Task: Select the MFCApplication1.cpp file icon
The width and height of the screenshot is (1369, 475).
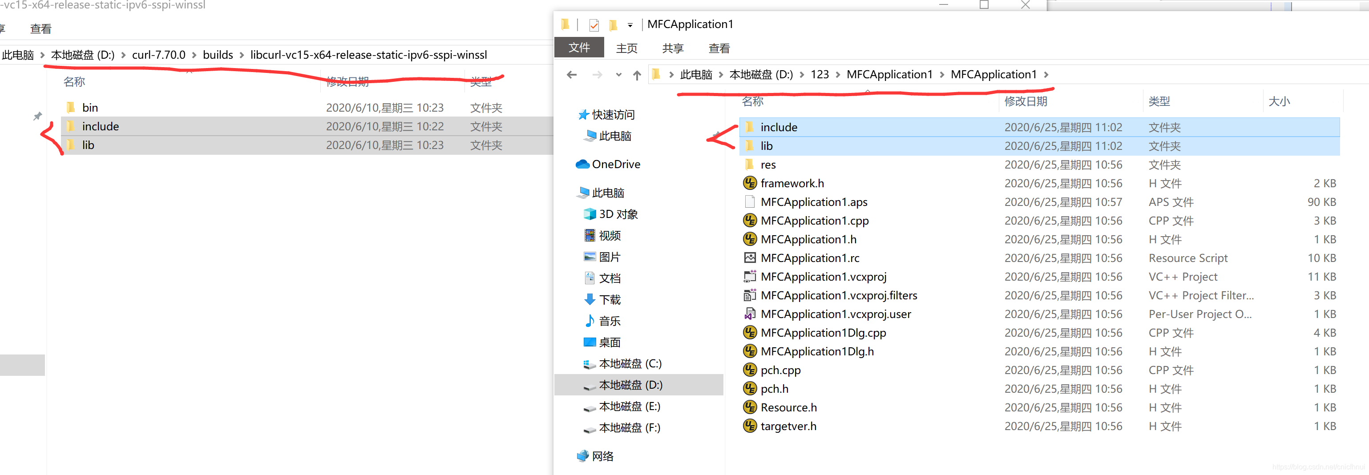Action: (749, 221)
